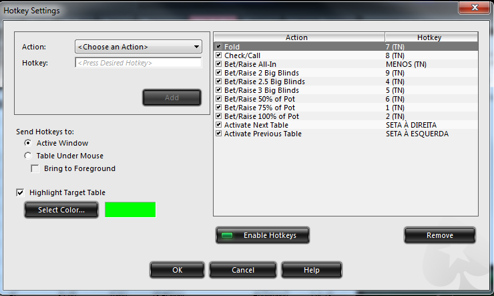Uncheck Bet/Raise 50% of Pot checkbox

point(219,99)
